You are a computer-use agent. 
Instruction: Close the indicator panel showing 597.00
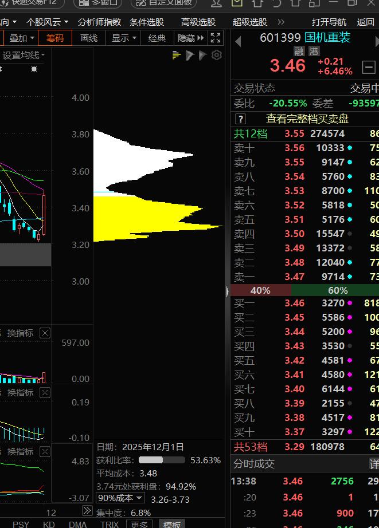coord(45,333)
